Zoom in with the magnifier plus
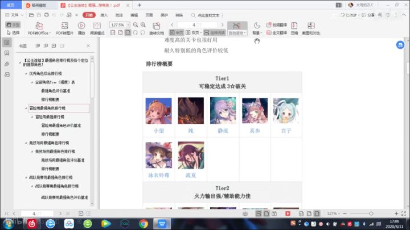Screen dimensions: 410x230 (x=143, y=25)
